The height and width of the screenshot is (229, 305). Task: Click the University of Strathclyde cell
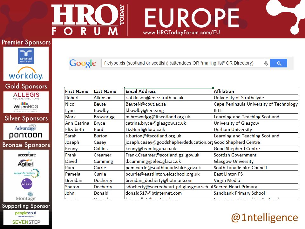pyautogui.click(x=255, y=98)
